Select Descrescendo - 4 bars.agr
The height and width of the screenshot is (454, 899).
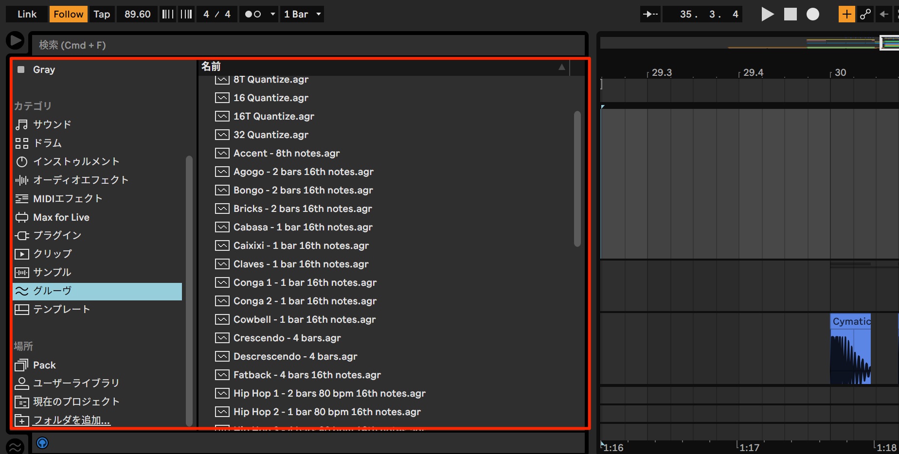[x=295, y=356]
